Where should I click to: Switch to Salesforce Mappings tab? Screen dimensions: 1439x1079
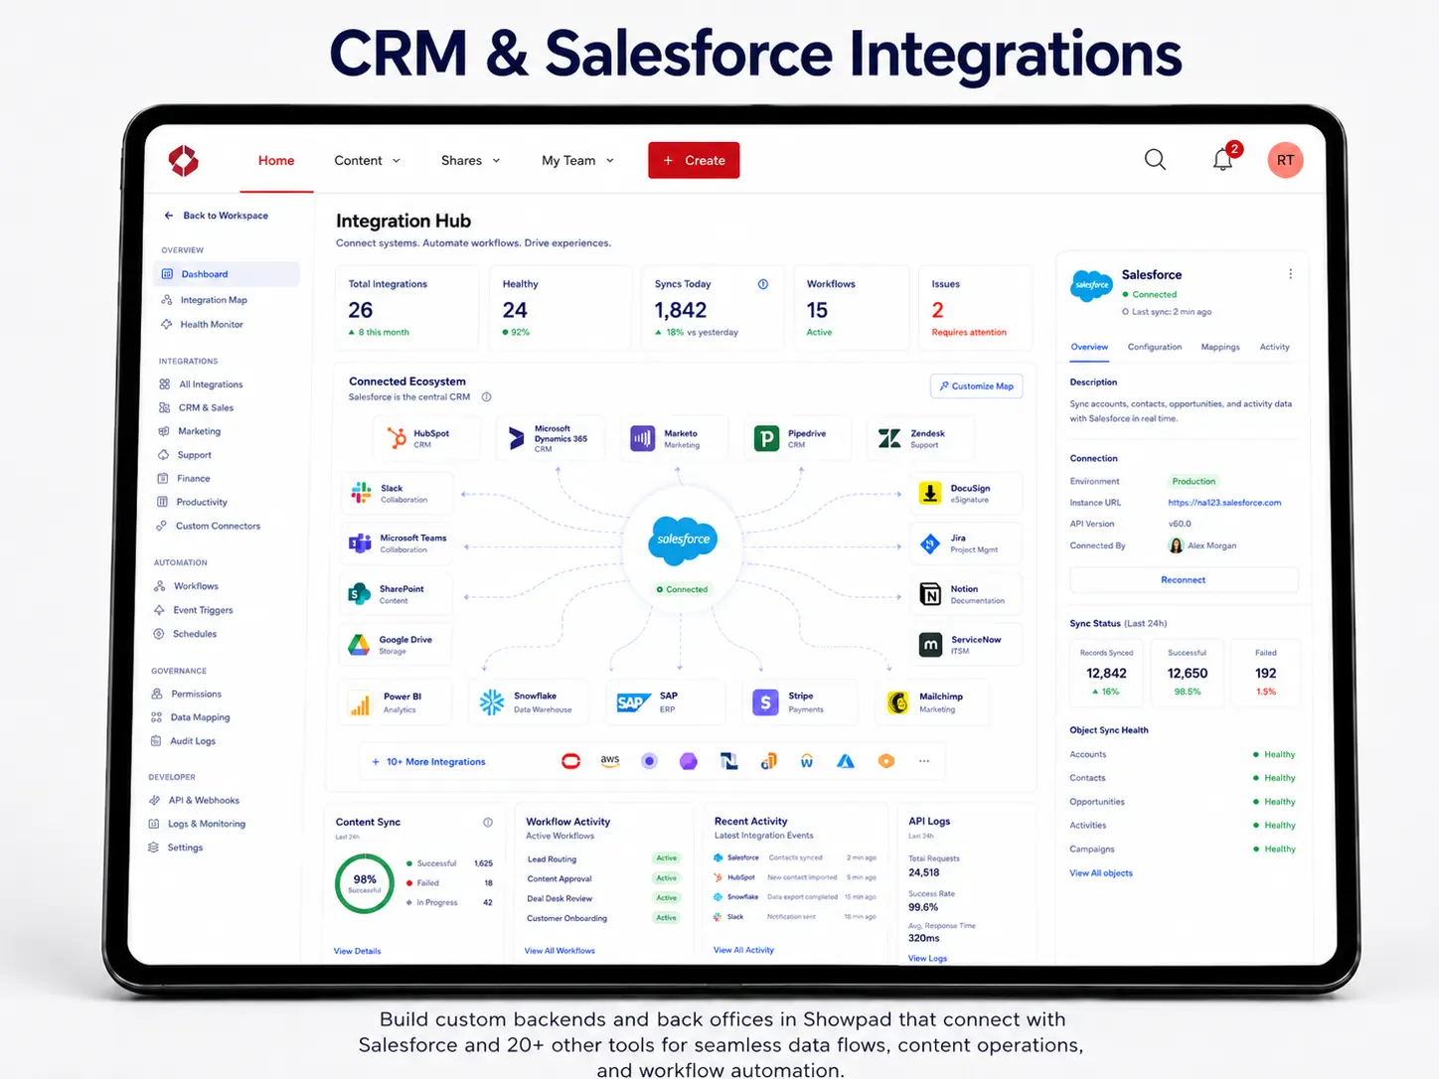pos(1220,347)
